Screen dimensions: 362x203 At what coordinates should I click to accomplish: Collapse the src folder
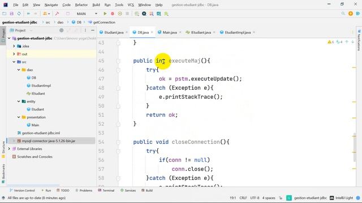click(x=14, y=61)
